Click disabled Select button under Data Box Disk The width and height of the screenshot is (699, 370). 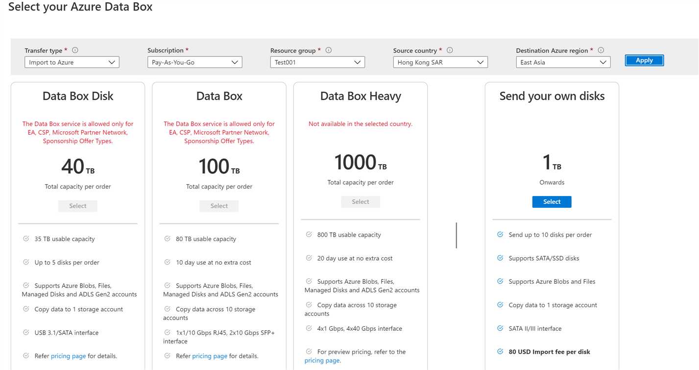pyautogui.click(x=78, y=206)
